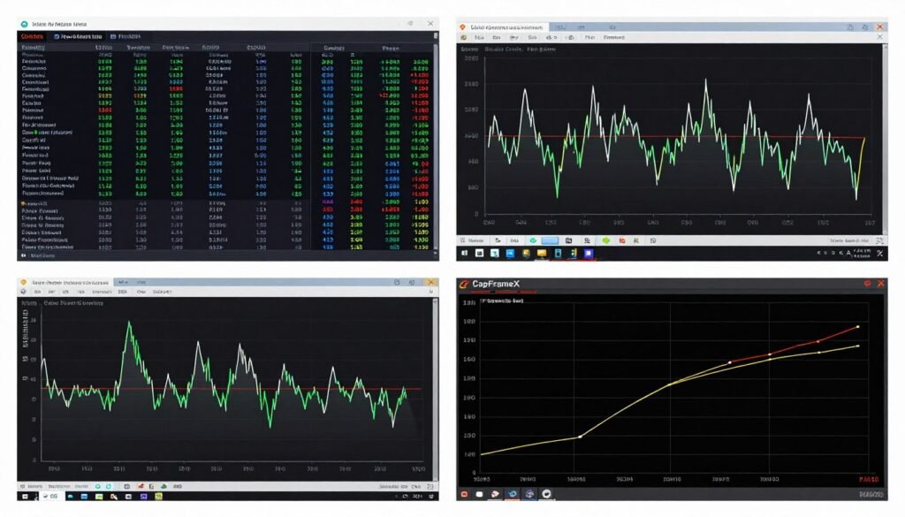Click the X icon in top-right window's taskbar tray
Screen dimensions: 905x517
tap(879, 254)
